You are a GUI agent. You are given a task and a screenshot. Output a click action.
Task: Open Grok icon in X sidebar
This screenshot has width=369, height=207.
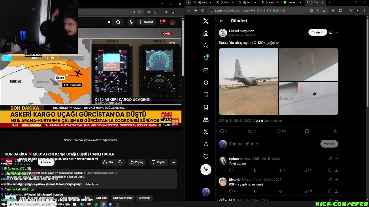point(206,83)
